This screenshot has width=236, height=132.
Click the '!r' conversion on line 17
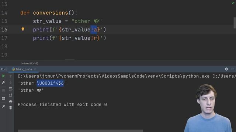click(94, 38)
